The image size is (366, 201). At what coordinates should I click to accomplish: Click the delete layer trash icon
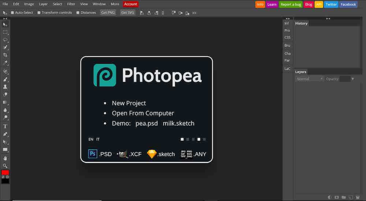pyautogui.click(x=357, y=197)
